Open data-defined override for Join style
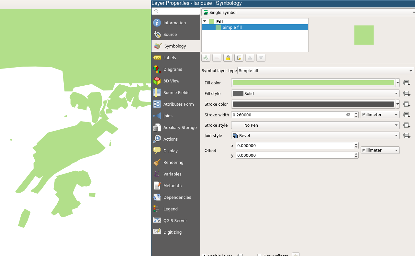 [406, 136]
